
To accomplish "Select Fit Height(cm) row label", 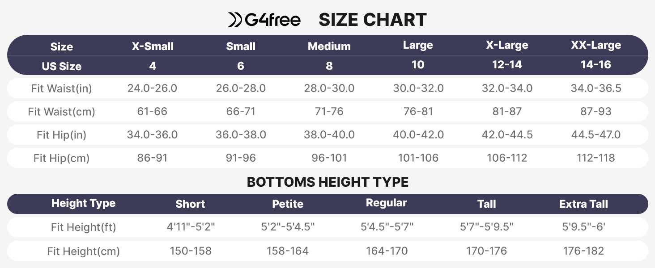I will click(x=83, y=251).
